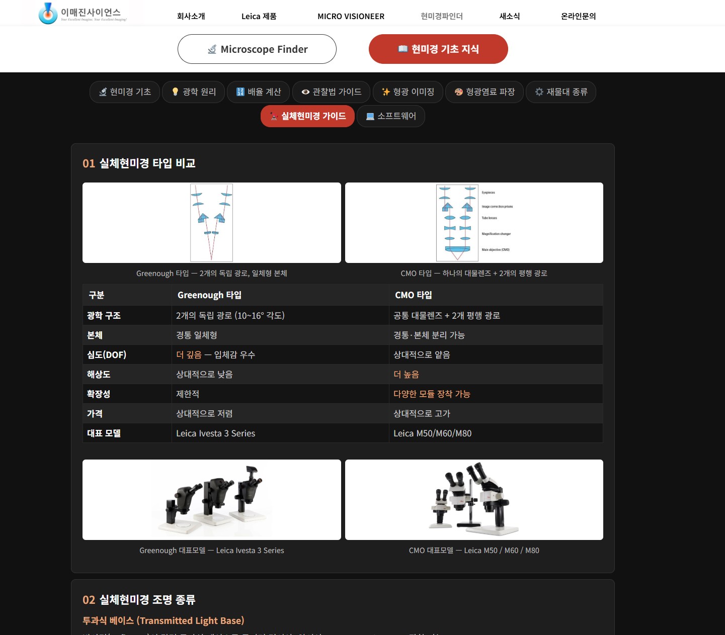
Task: Click the CMO optical path diagram
Action: 473,223
